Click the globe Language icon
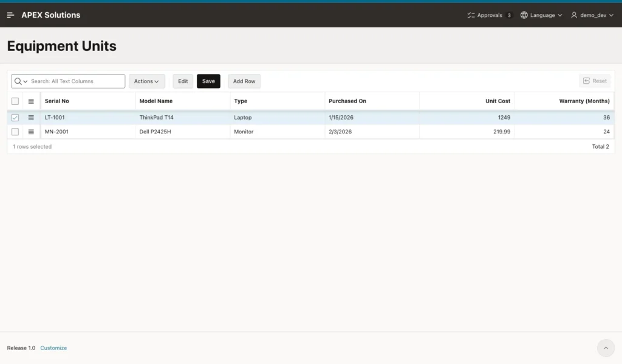Viewport: 622px width, 364px height. pos(524,15)
